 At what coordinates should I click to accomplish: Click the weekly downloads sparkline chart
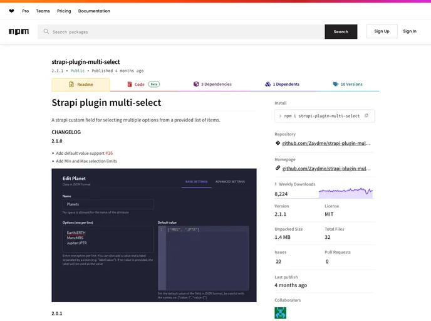click(x=346, y=192)
